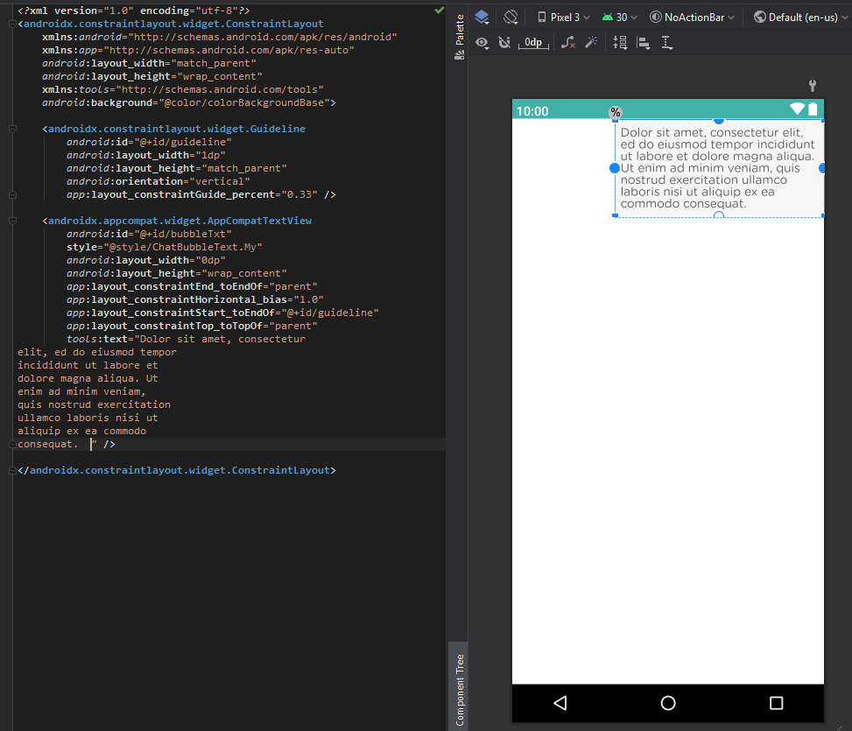
Task: Open the NoActionBar theme dropdown
Action: point(693,18)
